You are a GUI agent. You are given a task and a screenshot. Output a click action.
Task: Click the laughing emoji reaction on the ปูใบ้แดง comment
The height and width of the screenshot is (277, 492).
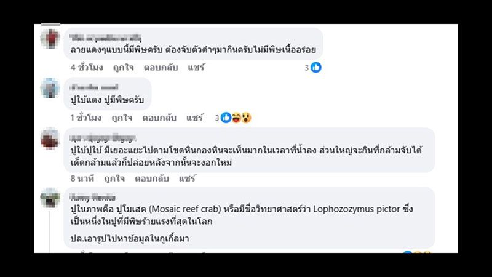pyautogui.click(x=236, y=118)
